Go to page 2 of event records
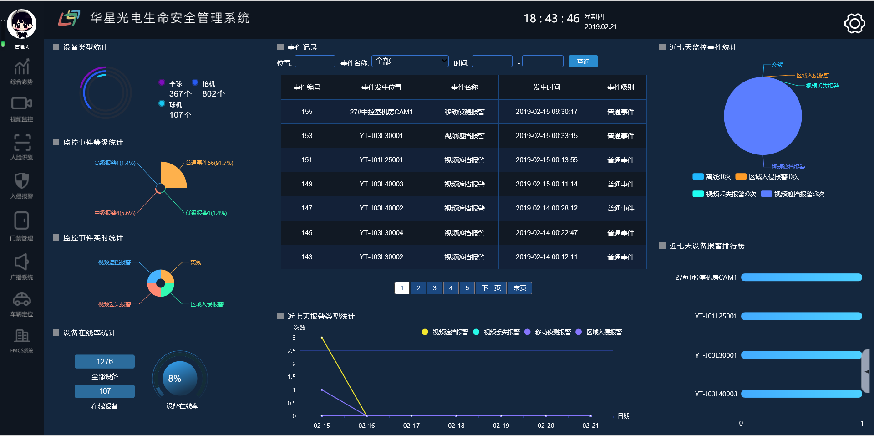874x436 pixels. pyautogui.click(x=418, y=288)
